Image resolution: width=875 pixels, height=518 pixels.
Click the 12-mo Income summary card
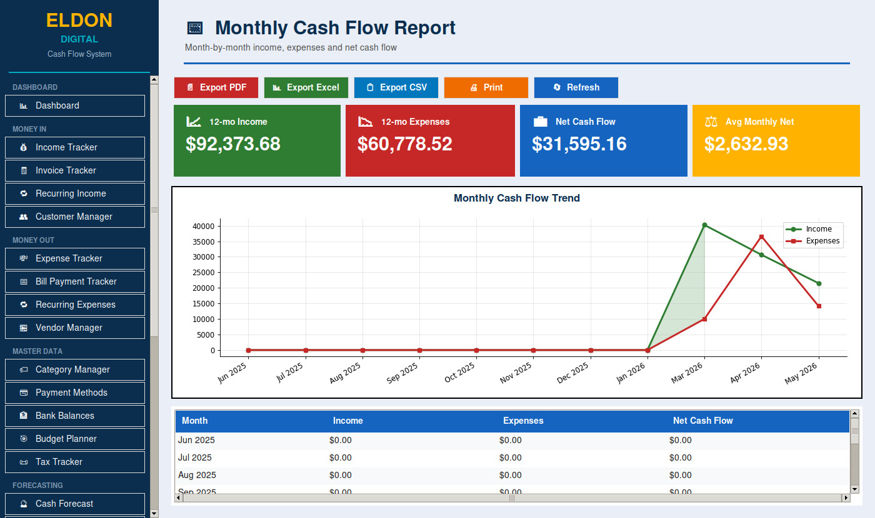pos(257,141)
